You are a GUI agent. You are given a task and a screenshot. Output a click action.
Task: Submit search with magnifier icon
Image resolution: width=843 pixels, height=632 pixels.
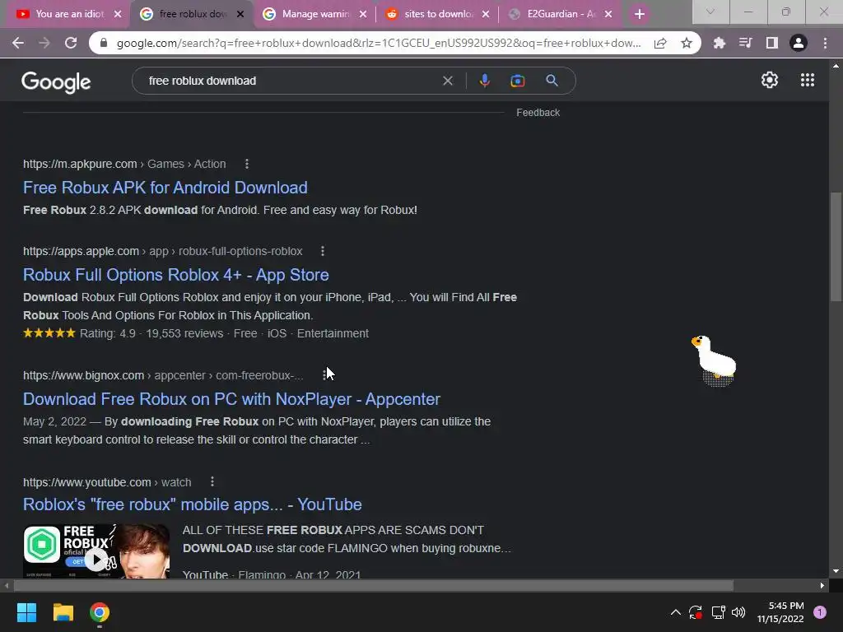(552, 81)
